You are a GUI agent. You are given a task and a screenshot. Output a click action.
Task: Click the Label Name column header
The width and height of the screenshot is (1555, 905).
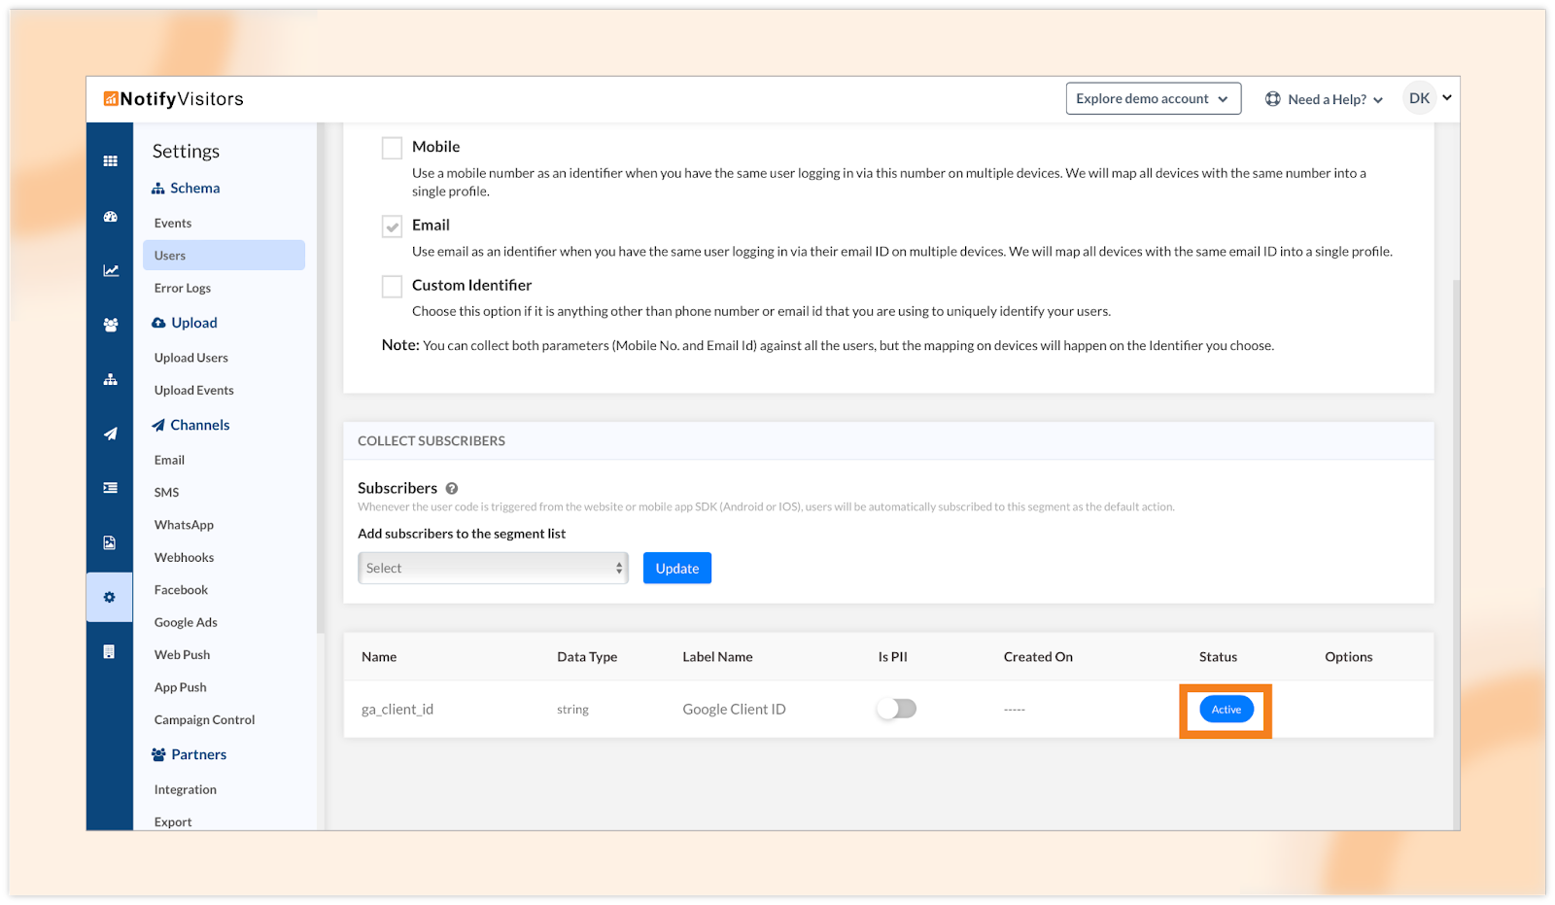point(717,657)
